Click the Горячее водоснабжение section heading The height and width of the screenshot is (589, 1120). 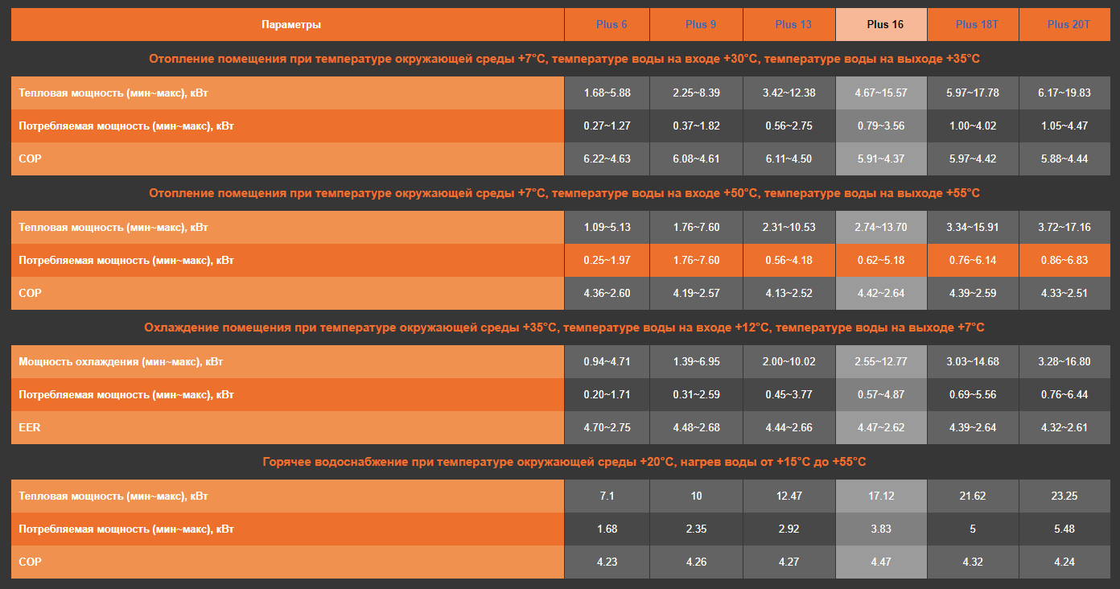point(564,462)
